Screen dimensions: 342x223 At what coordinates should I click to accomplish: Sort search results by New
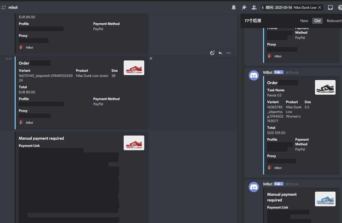(x=304, y=21)
